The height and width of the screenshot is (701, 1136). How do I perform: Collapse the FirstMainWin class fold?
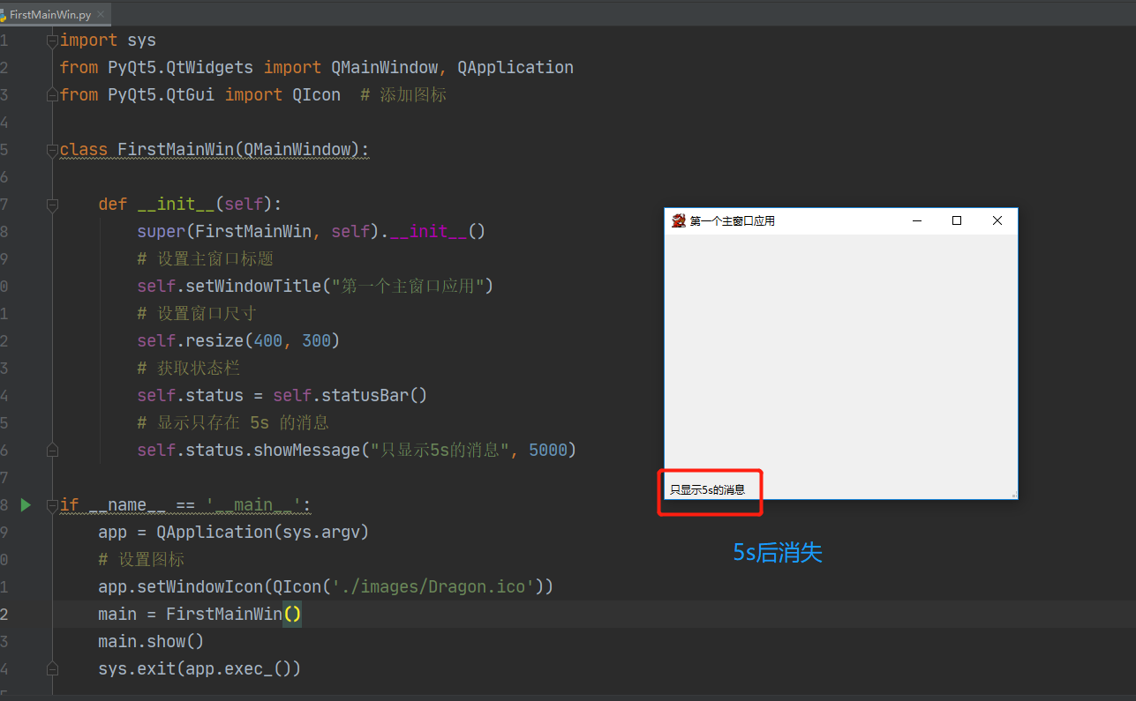click(x=52, y=150)
